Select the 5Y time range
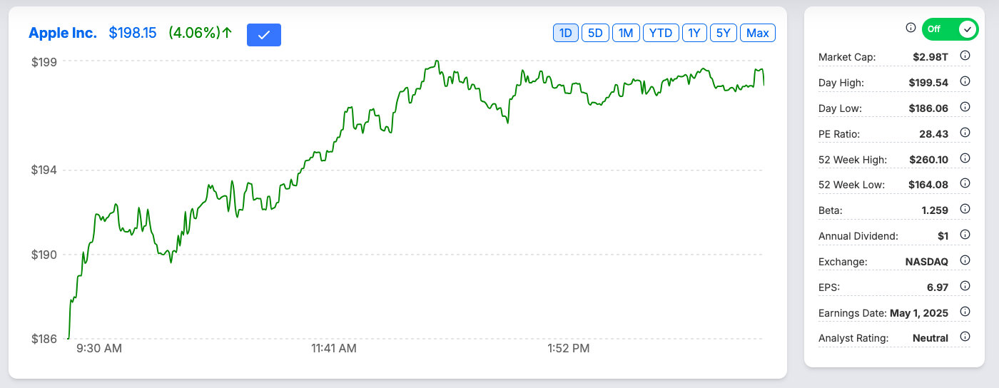 point(723,33)
